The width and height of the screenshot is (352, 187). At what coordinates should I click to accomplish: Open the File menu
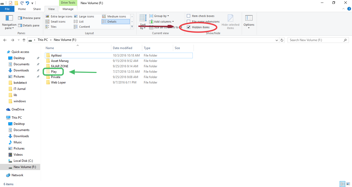pos(7,9)
